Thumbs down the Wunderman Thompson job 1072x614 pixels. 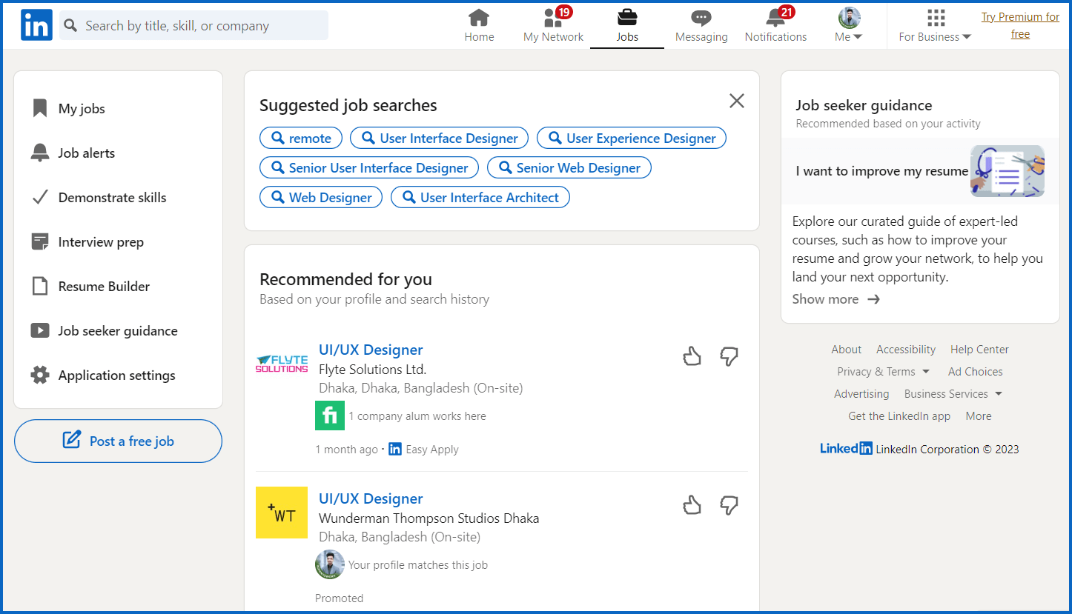(729, 506)
